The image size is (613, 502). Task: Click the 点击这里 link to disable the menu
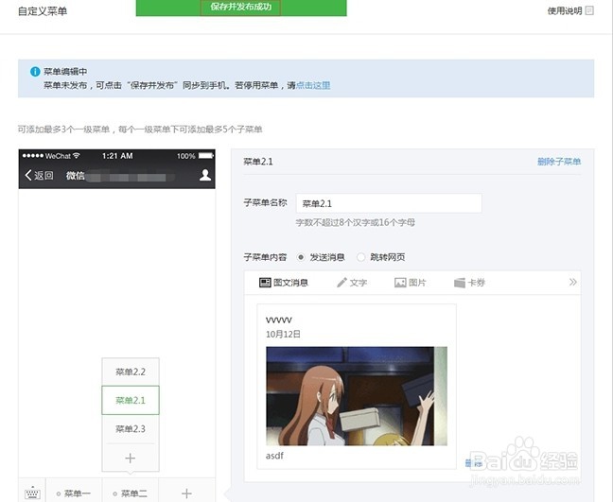click(313, 85)
